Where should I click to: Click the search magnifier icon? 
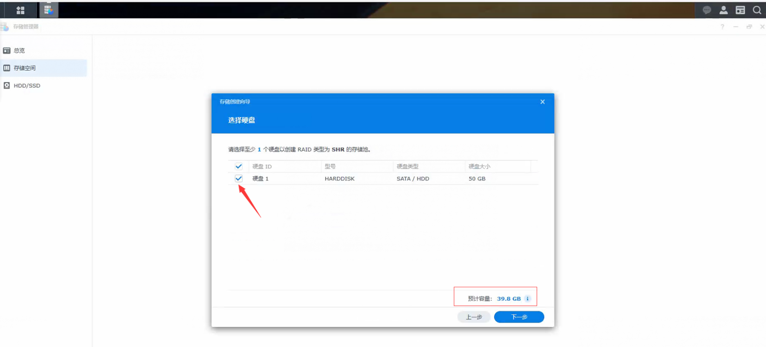pos(757,10)
